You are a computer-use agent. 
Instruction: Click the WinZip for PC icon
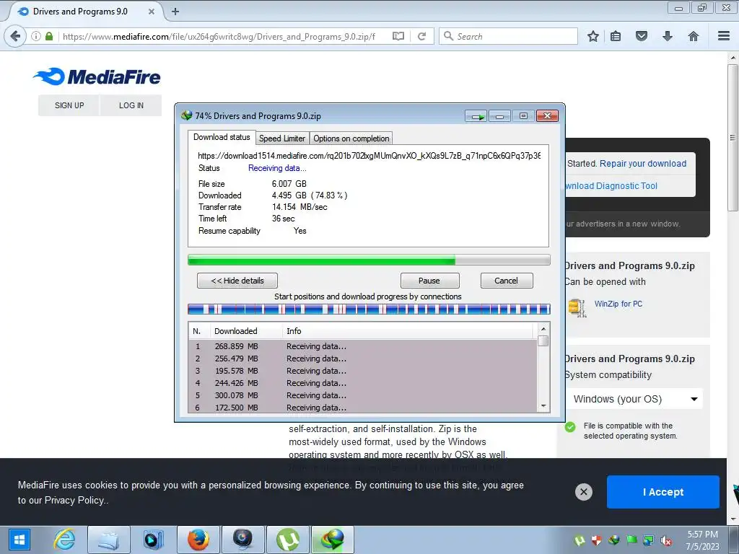577,307
